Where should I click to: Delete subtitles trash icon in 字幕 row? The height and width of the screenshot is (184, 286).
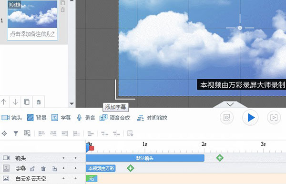click(x=43, y=169)
